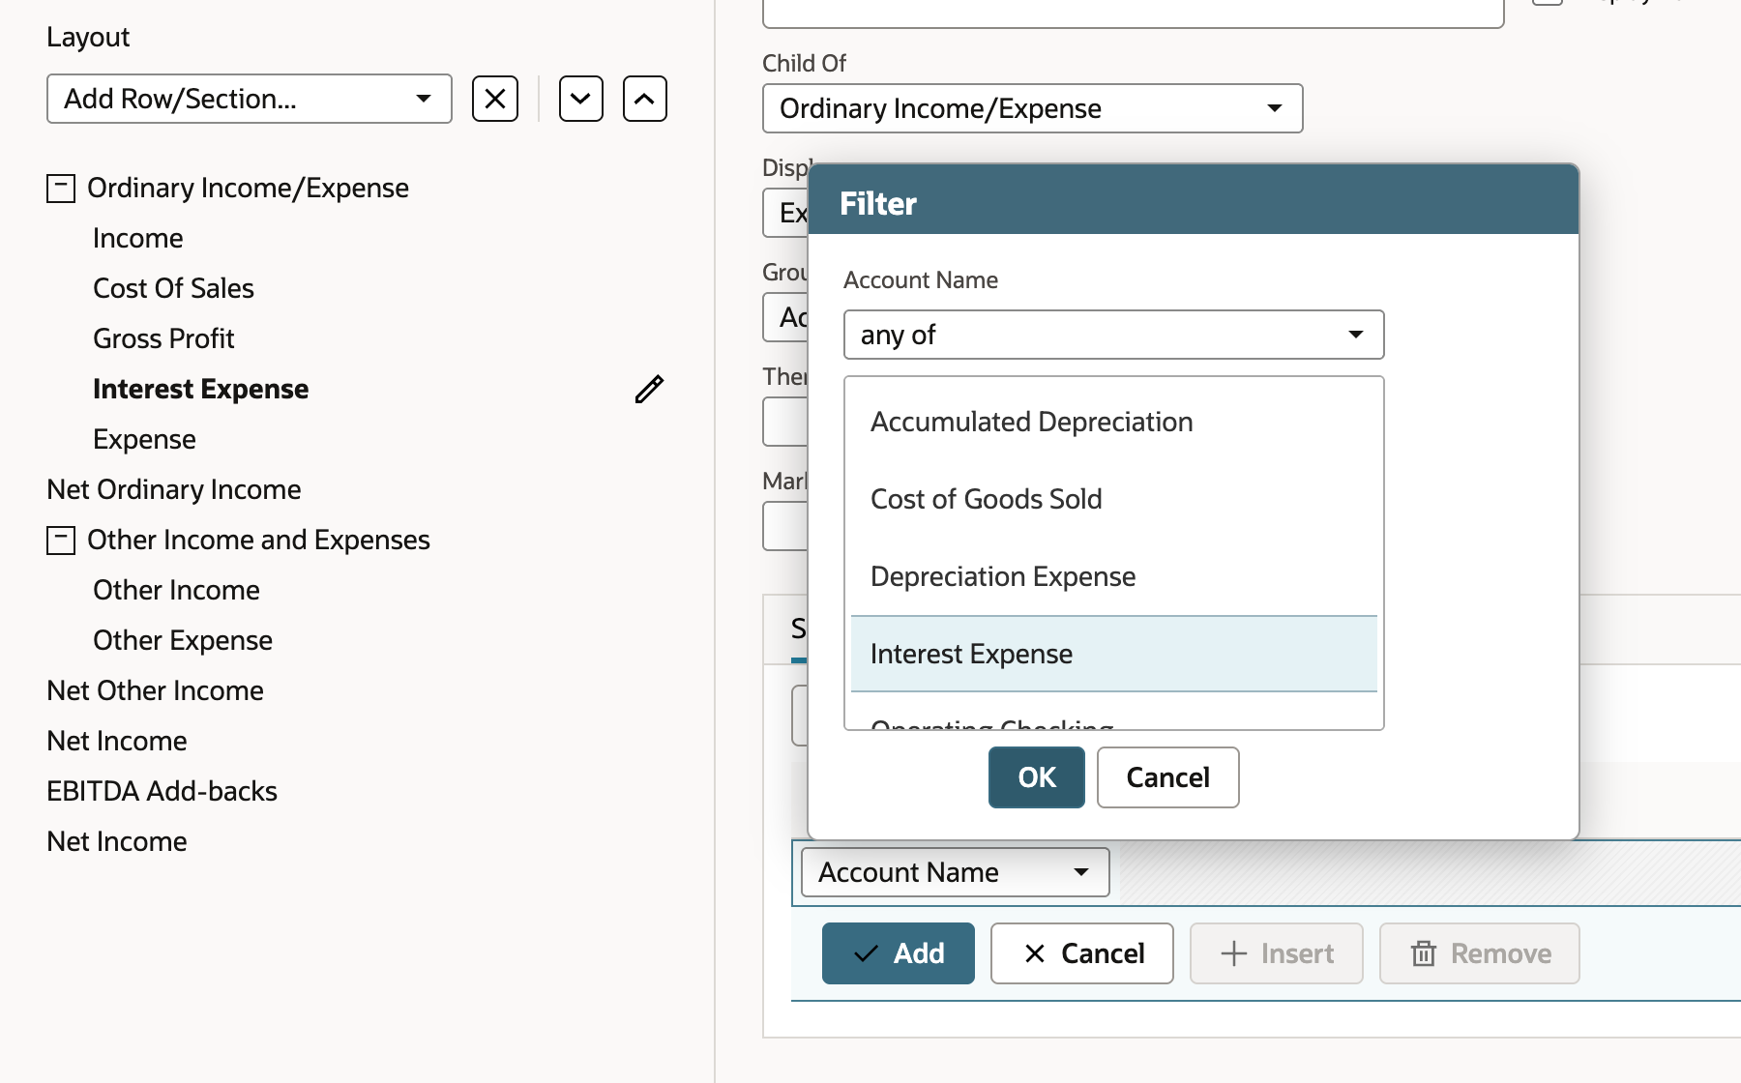Image resolution: width=1741 pixels, height=1083 pixels.
Task: Select the Other Expense layout row
Action: pos(183,640)
